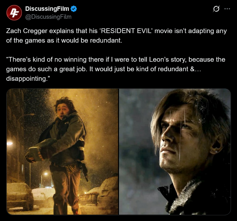
Task: Open the @DiscussingFilm handle link
Action: click(48, 17)
